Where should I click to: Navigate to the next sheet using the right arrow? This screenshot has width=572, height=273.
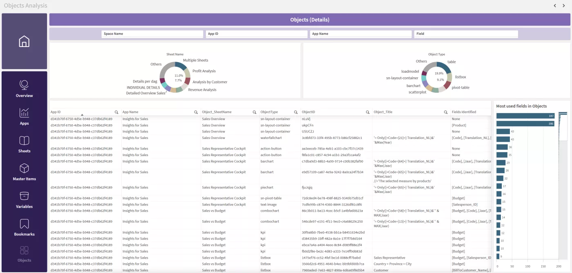pyautogui.click(x=564, y=5)
